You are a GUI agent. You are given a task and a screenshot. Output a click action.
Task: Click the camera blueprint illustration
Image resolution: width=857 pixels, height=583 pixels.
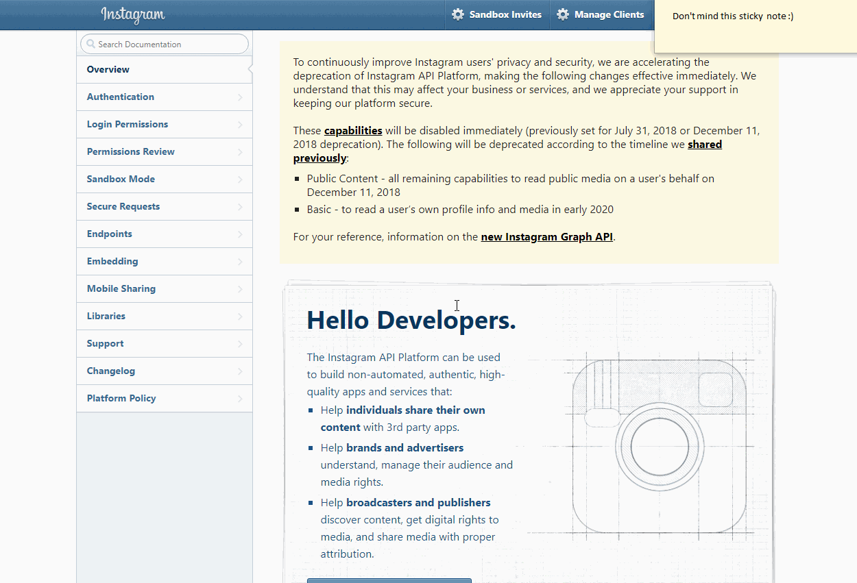(x=658, y=445)
